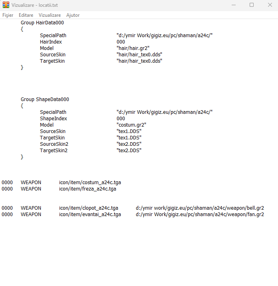Click the TargetSkin2 value "tex2.DDS"

pyautogui.click(x=129, y=150)
